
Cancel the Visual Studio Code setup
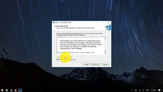[105, 65]
